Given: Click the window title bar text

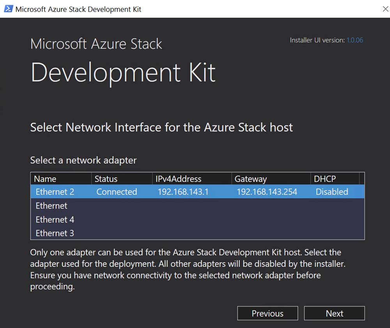Looking at the screenshot, I should tap(78, 9).
